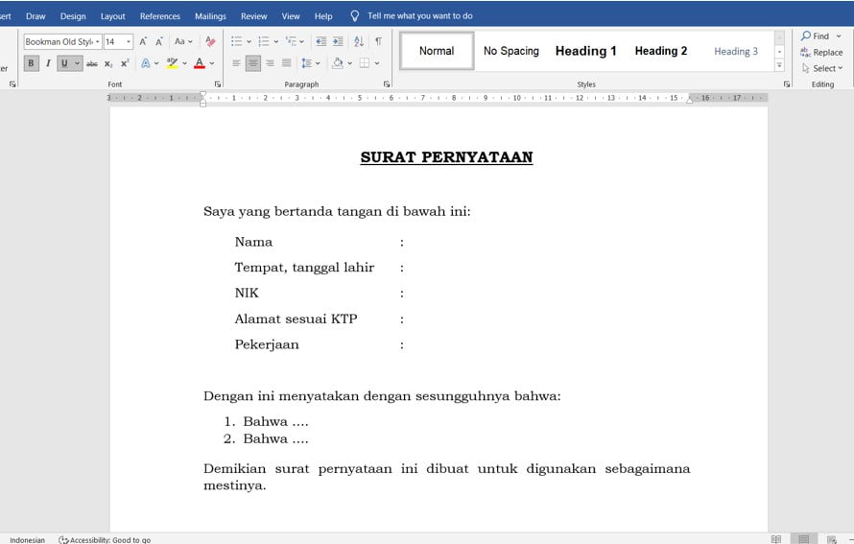Click the Sort icon in Paragraph group
Image resolution: width=854 pixels, height=544 pixels.
click(x=358, y=41)
